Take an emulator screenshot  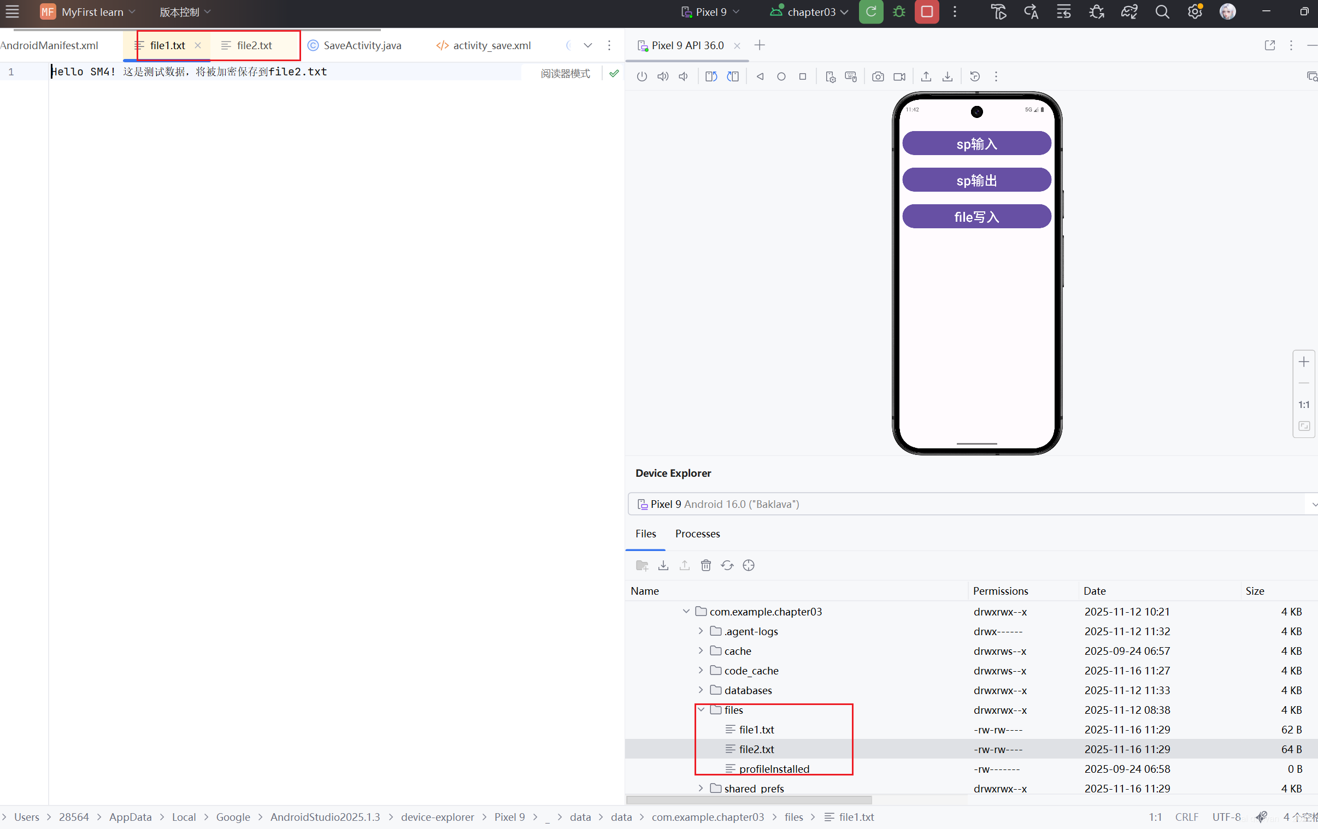click(x=878, y=76)
